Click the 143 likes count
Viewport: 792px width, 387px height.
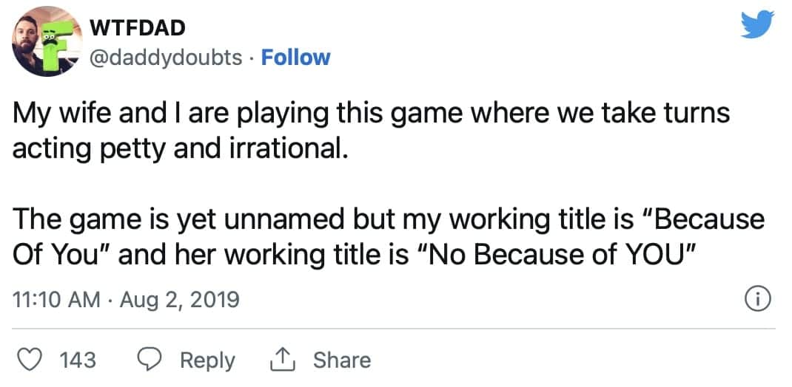tap(78, 360)
